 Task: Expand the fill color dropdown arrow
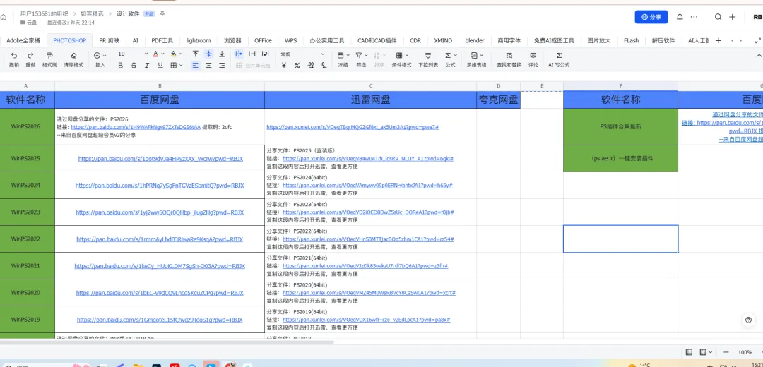181,54
